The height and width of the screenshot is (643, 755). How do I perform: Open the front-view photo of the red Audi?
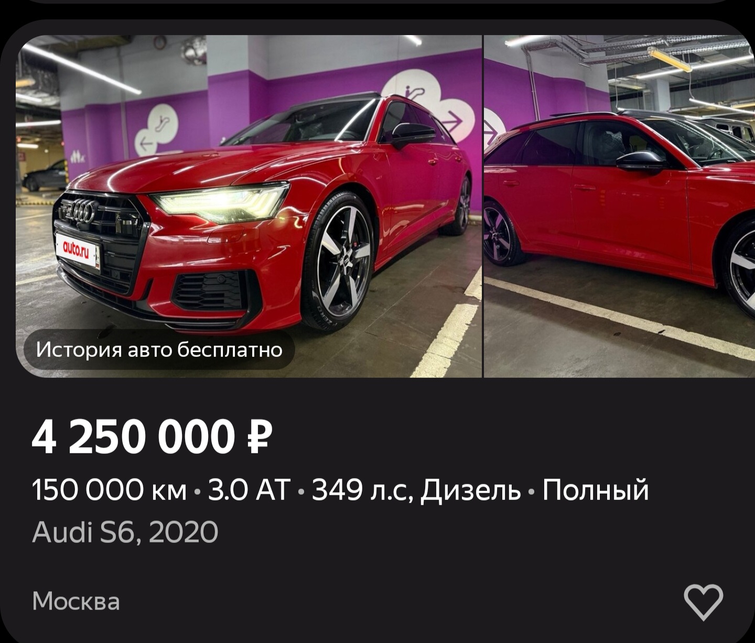249,206
